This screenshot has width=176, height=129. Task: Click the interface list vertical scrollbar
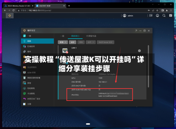(x=148, y=66)
